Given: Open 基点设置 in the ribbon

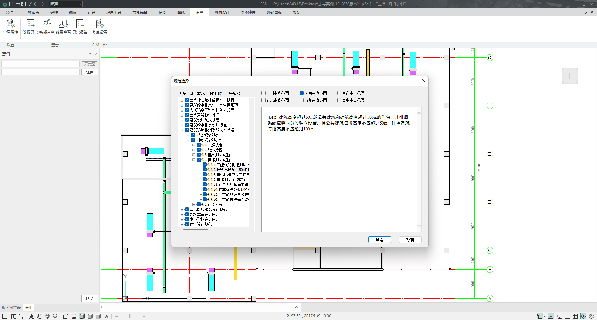Looking at the screenshot, I should coord(100,27).
